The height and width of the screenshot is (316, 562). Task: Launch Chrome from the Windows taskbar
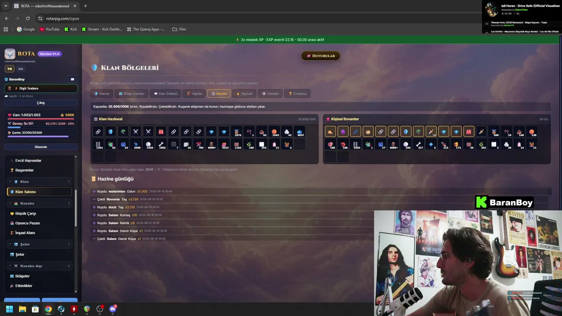pos(48,309)
